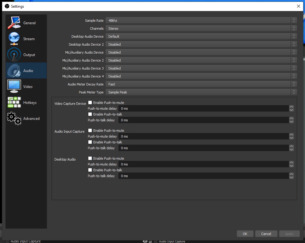Screen dimensions: 305x243
Task: Enable Push-to-mute for Audio Input Capture
Action: (x=90, y=131)
